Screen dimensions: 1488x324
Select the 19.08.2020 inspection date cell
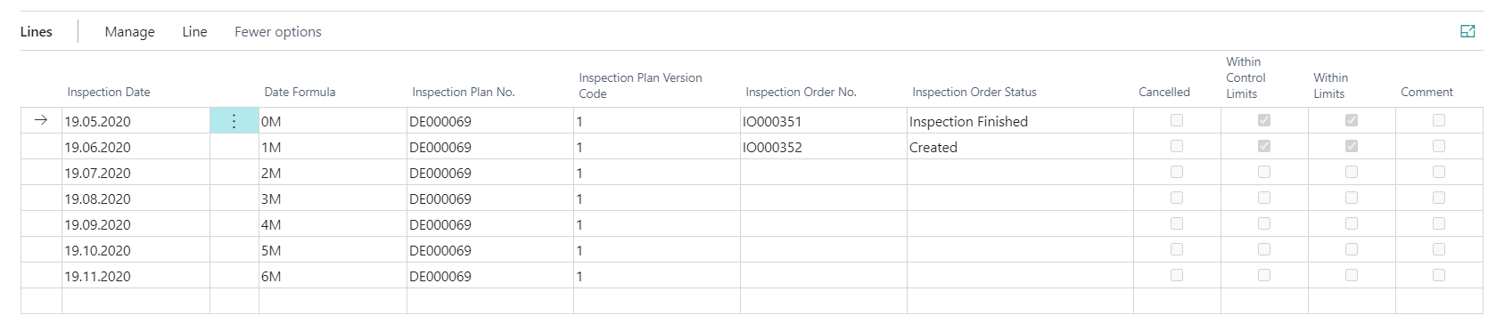(x=136, y=198)
